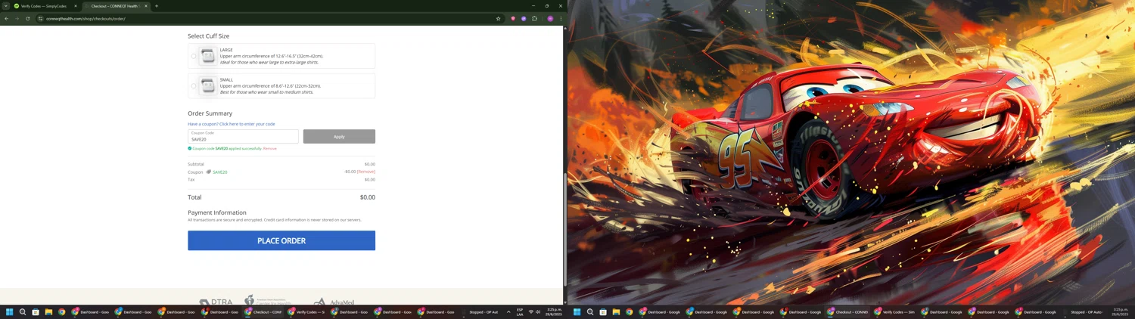Click the ESP LAA language indicator
Image resolution: width=1135 pixels, height=319 pixels.
coord(520,312)
